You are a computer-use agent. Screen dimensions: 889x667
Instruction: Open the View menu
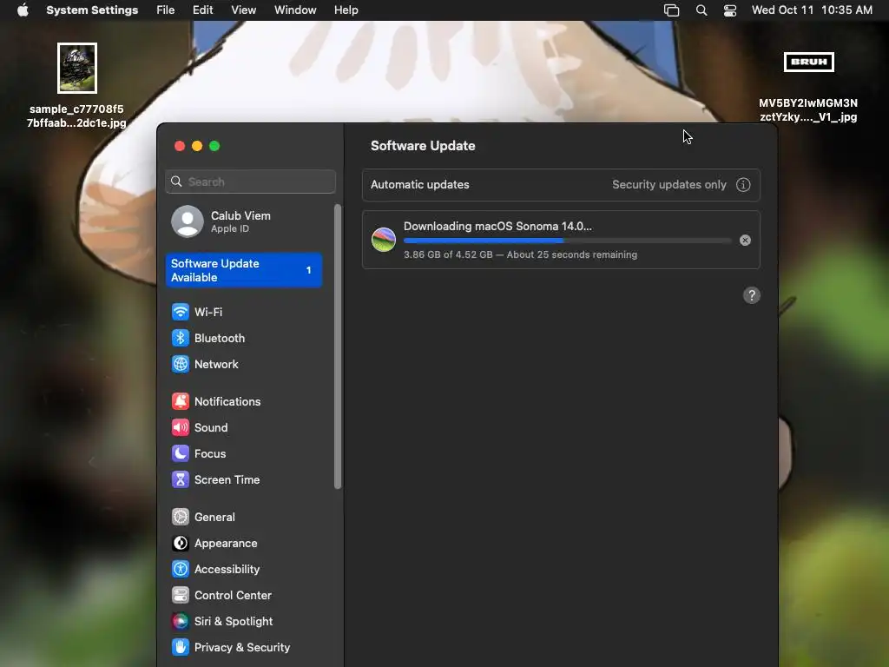click(x=243, y=10)
